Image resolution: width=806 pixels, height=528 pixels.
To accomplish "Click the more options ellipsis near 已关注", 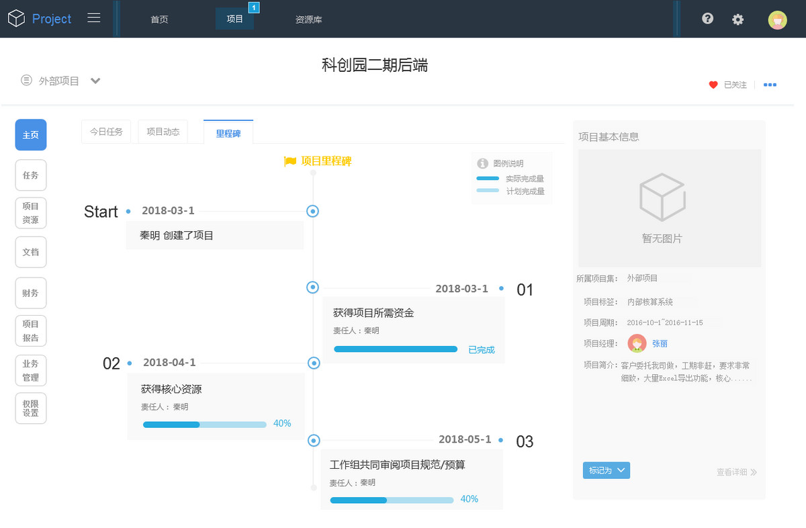I will (770, 85).
